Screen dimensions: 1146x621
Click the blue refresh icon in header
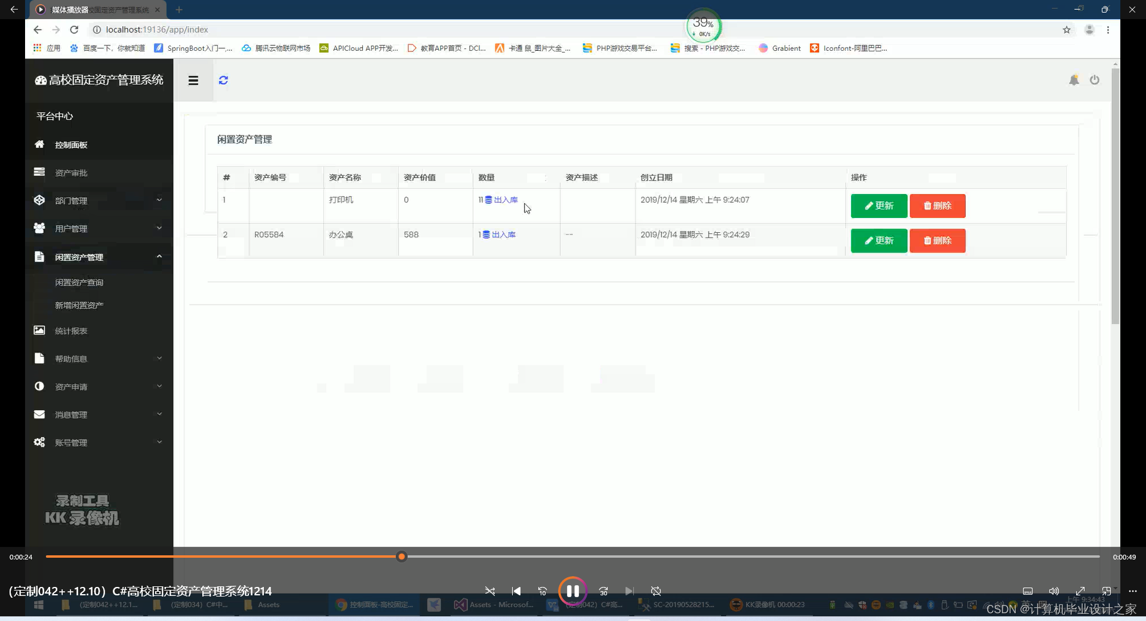(x=223, y=80)
